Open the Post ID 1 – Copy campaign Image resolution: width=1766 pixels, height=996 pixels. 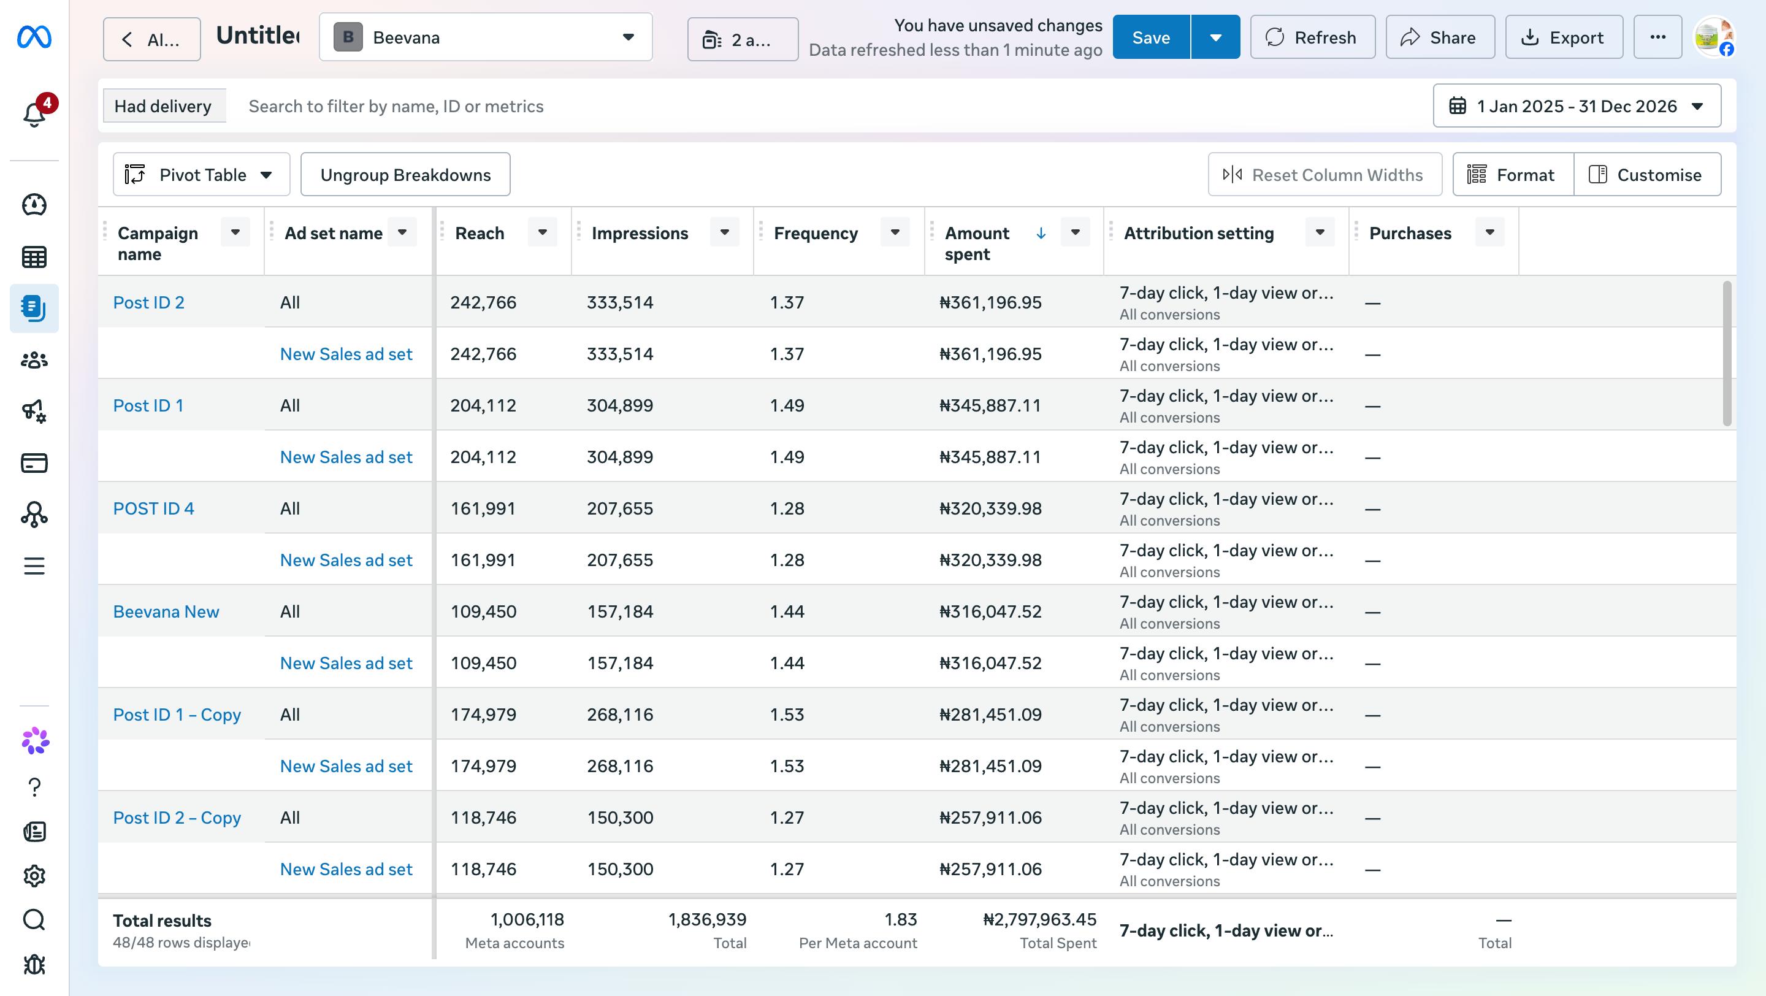pyautogui.click(x=177, y=714)
